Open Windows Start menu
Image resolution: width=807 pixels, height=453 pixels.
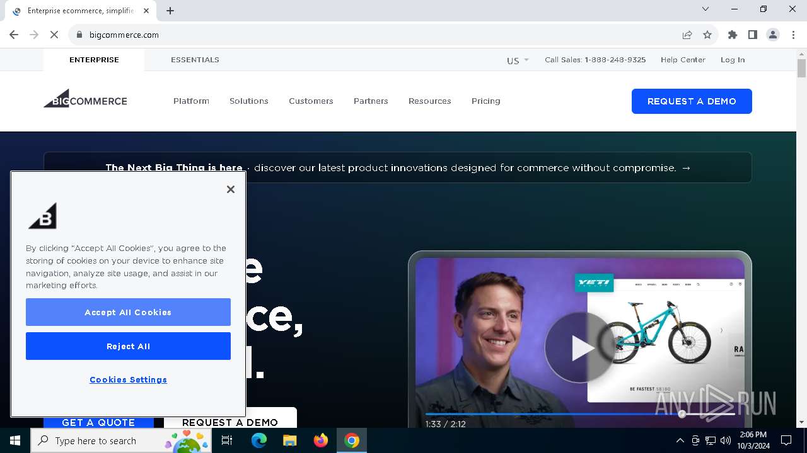[15, 440]
